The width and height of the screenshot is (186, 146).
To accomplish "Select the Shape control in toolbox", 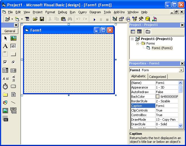I will tap(5, 102).
